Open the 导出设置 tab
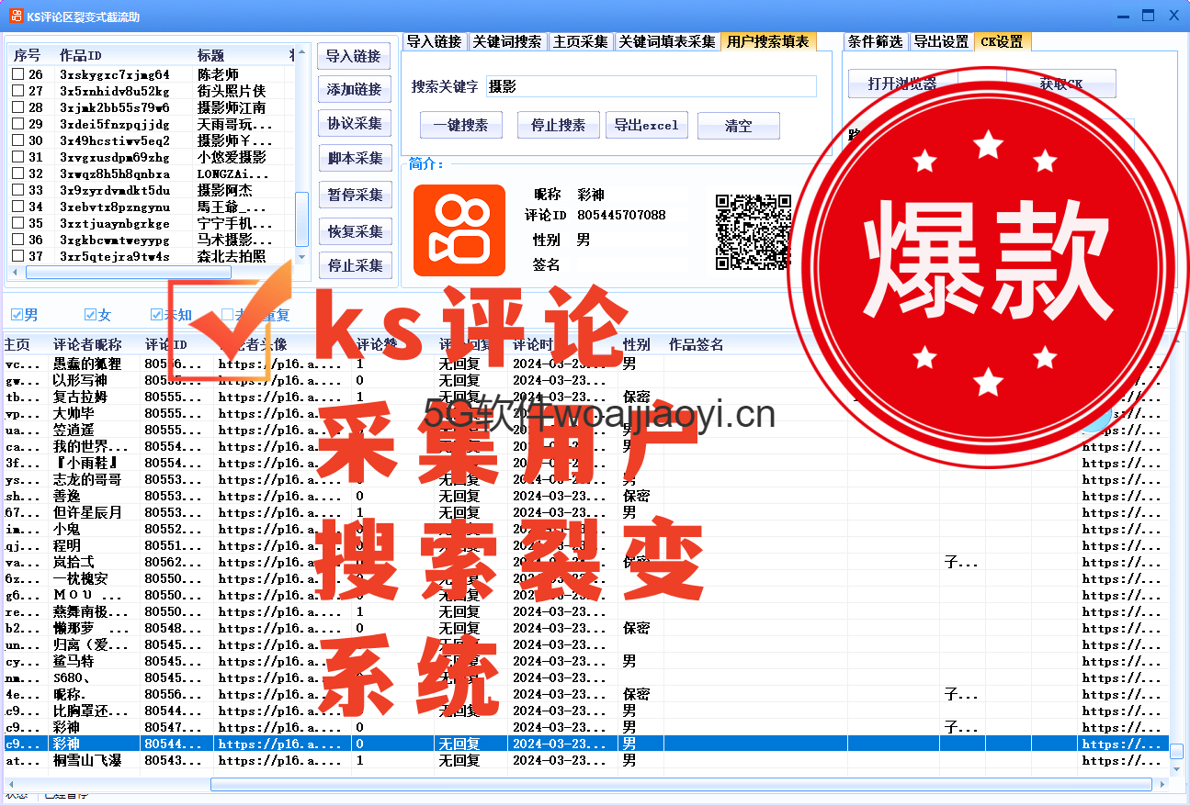The height and width of the screenshot is (806, 1190). 941,41
